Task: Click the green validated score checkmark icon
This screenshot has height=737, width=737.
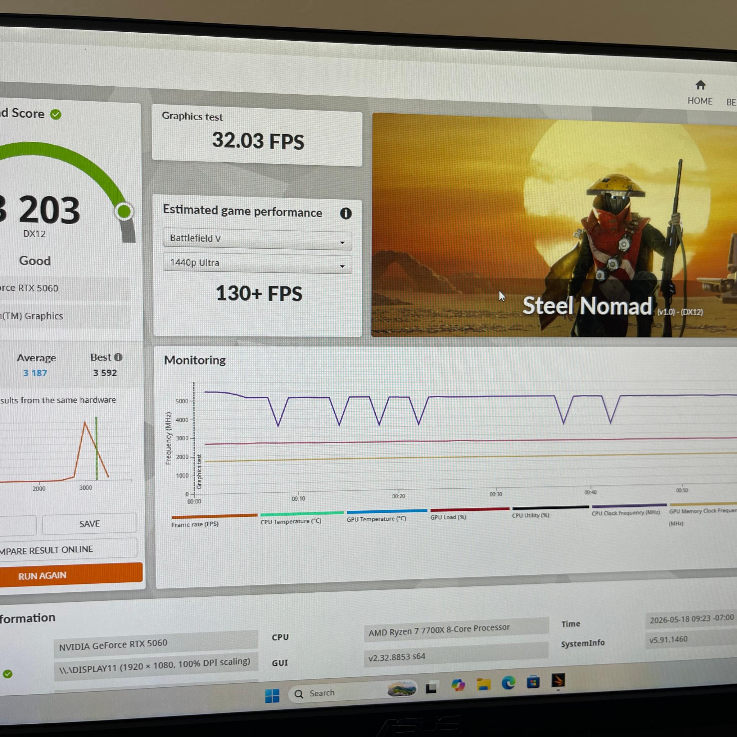Action: coord(56,114)
